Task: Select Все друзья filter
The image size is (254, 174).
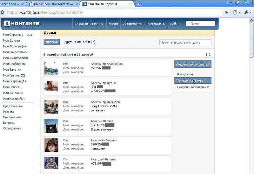Action: click(185, 74)
